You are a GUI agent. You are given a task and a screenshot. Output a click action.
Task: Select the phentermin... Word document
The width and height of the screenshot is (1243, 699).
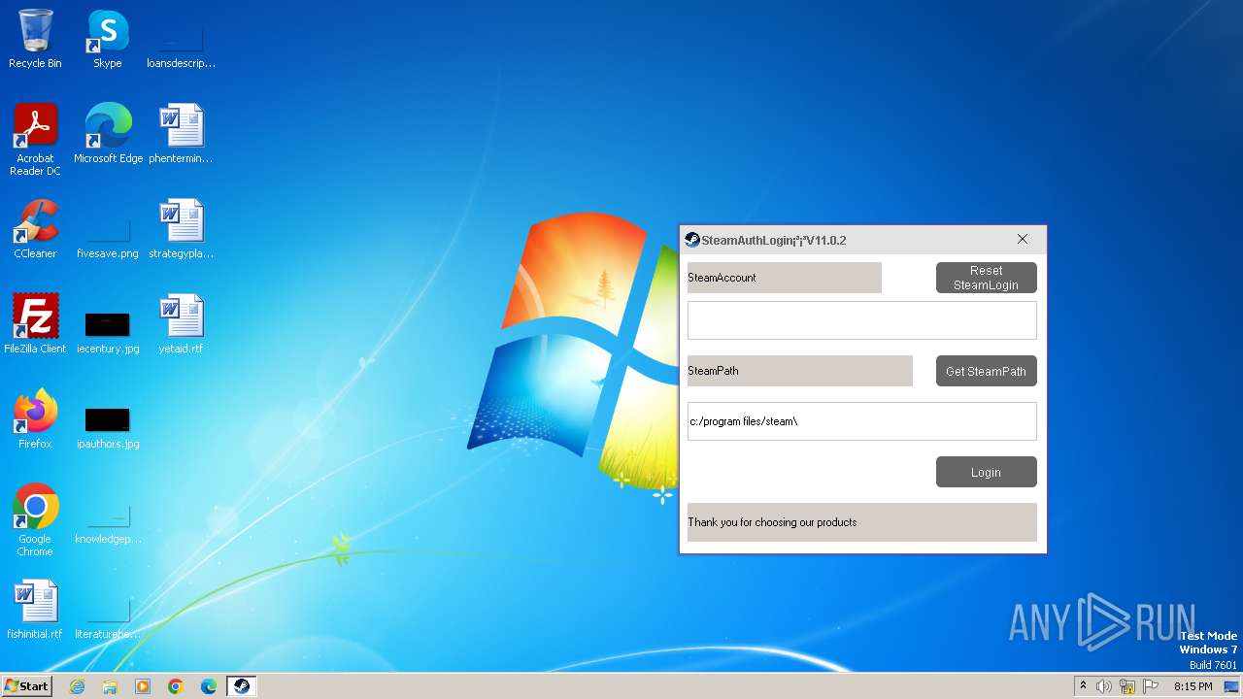point(181,135)
